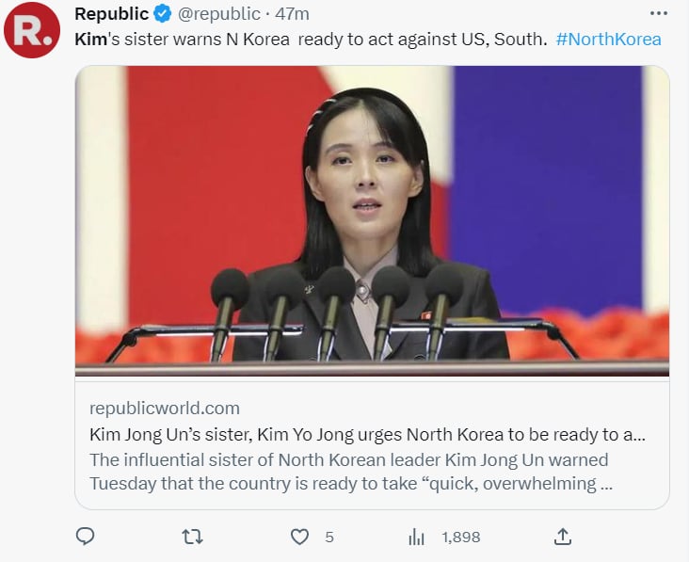Image resolution: width=689 pixels, height=562 pixels.
Task: Open the Republic profile avatar
Action: [32, 30]
